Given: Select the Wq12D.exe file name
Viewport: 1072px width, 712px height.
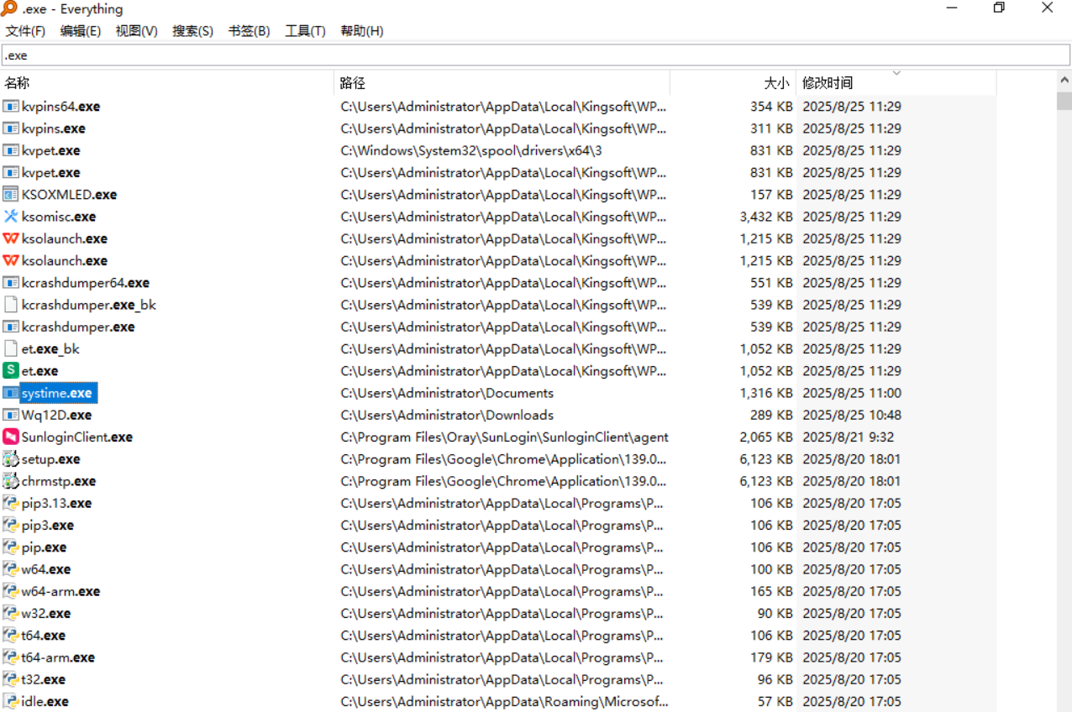Looking at the screenshot, I should 57,415.
